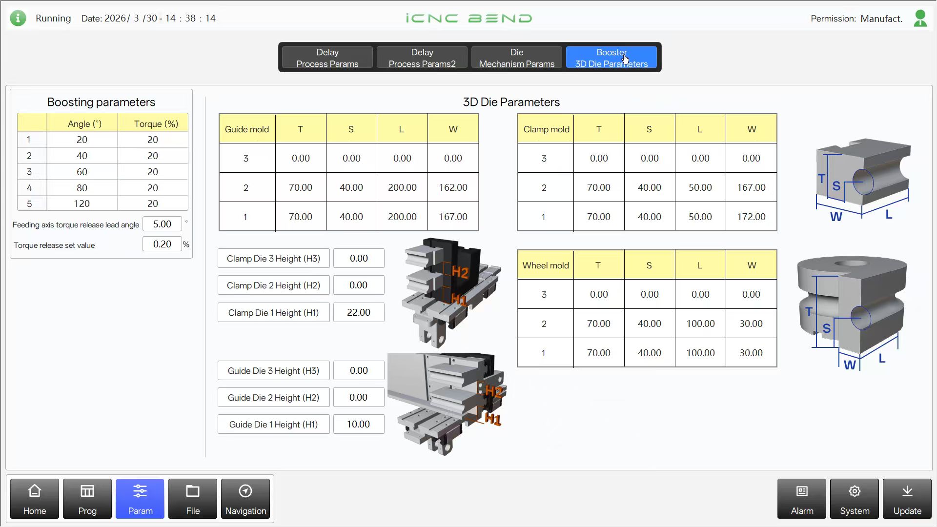Screen dimensions: 937x527
Task: Edit Clamp Die 3 Height (H3) value
Action: [x=359, y=258]
